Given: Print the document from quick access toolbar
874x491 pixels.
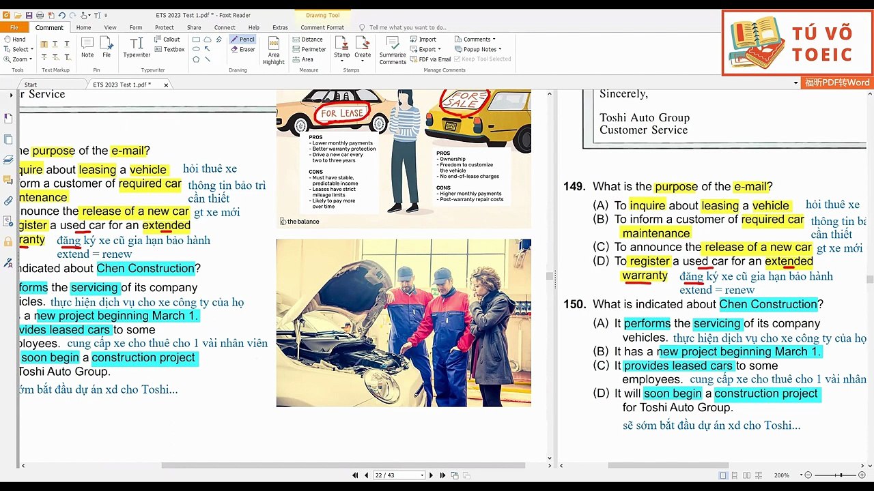Looking at the screenshot, I should click(x=40, y=15).
